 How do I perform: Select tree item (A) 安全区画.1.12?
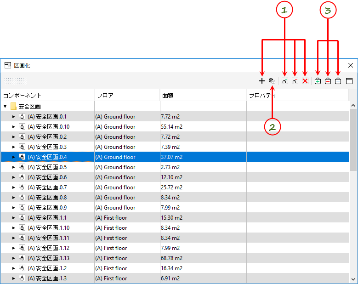[x=48, y=248]
